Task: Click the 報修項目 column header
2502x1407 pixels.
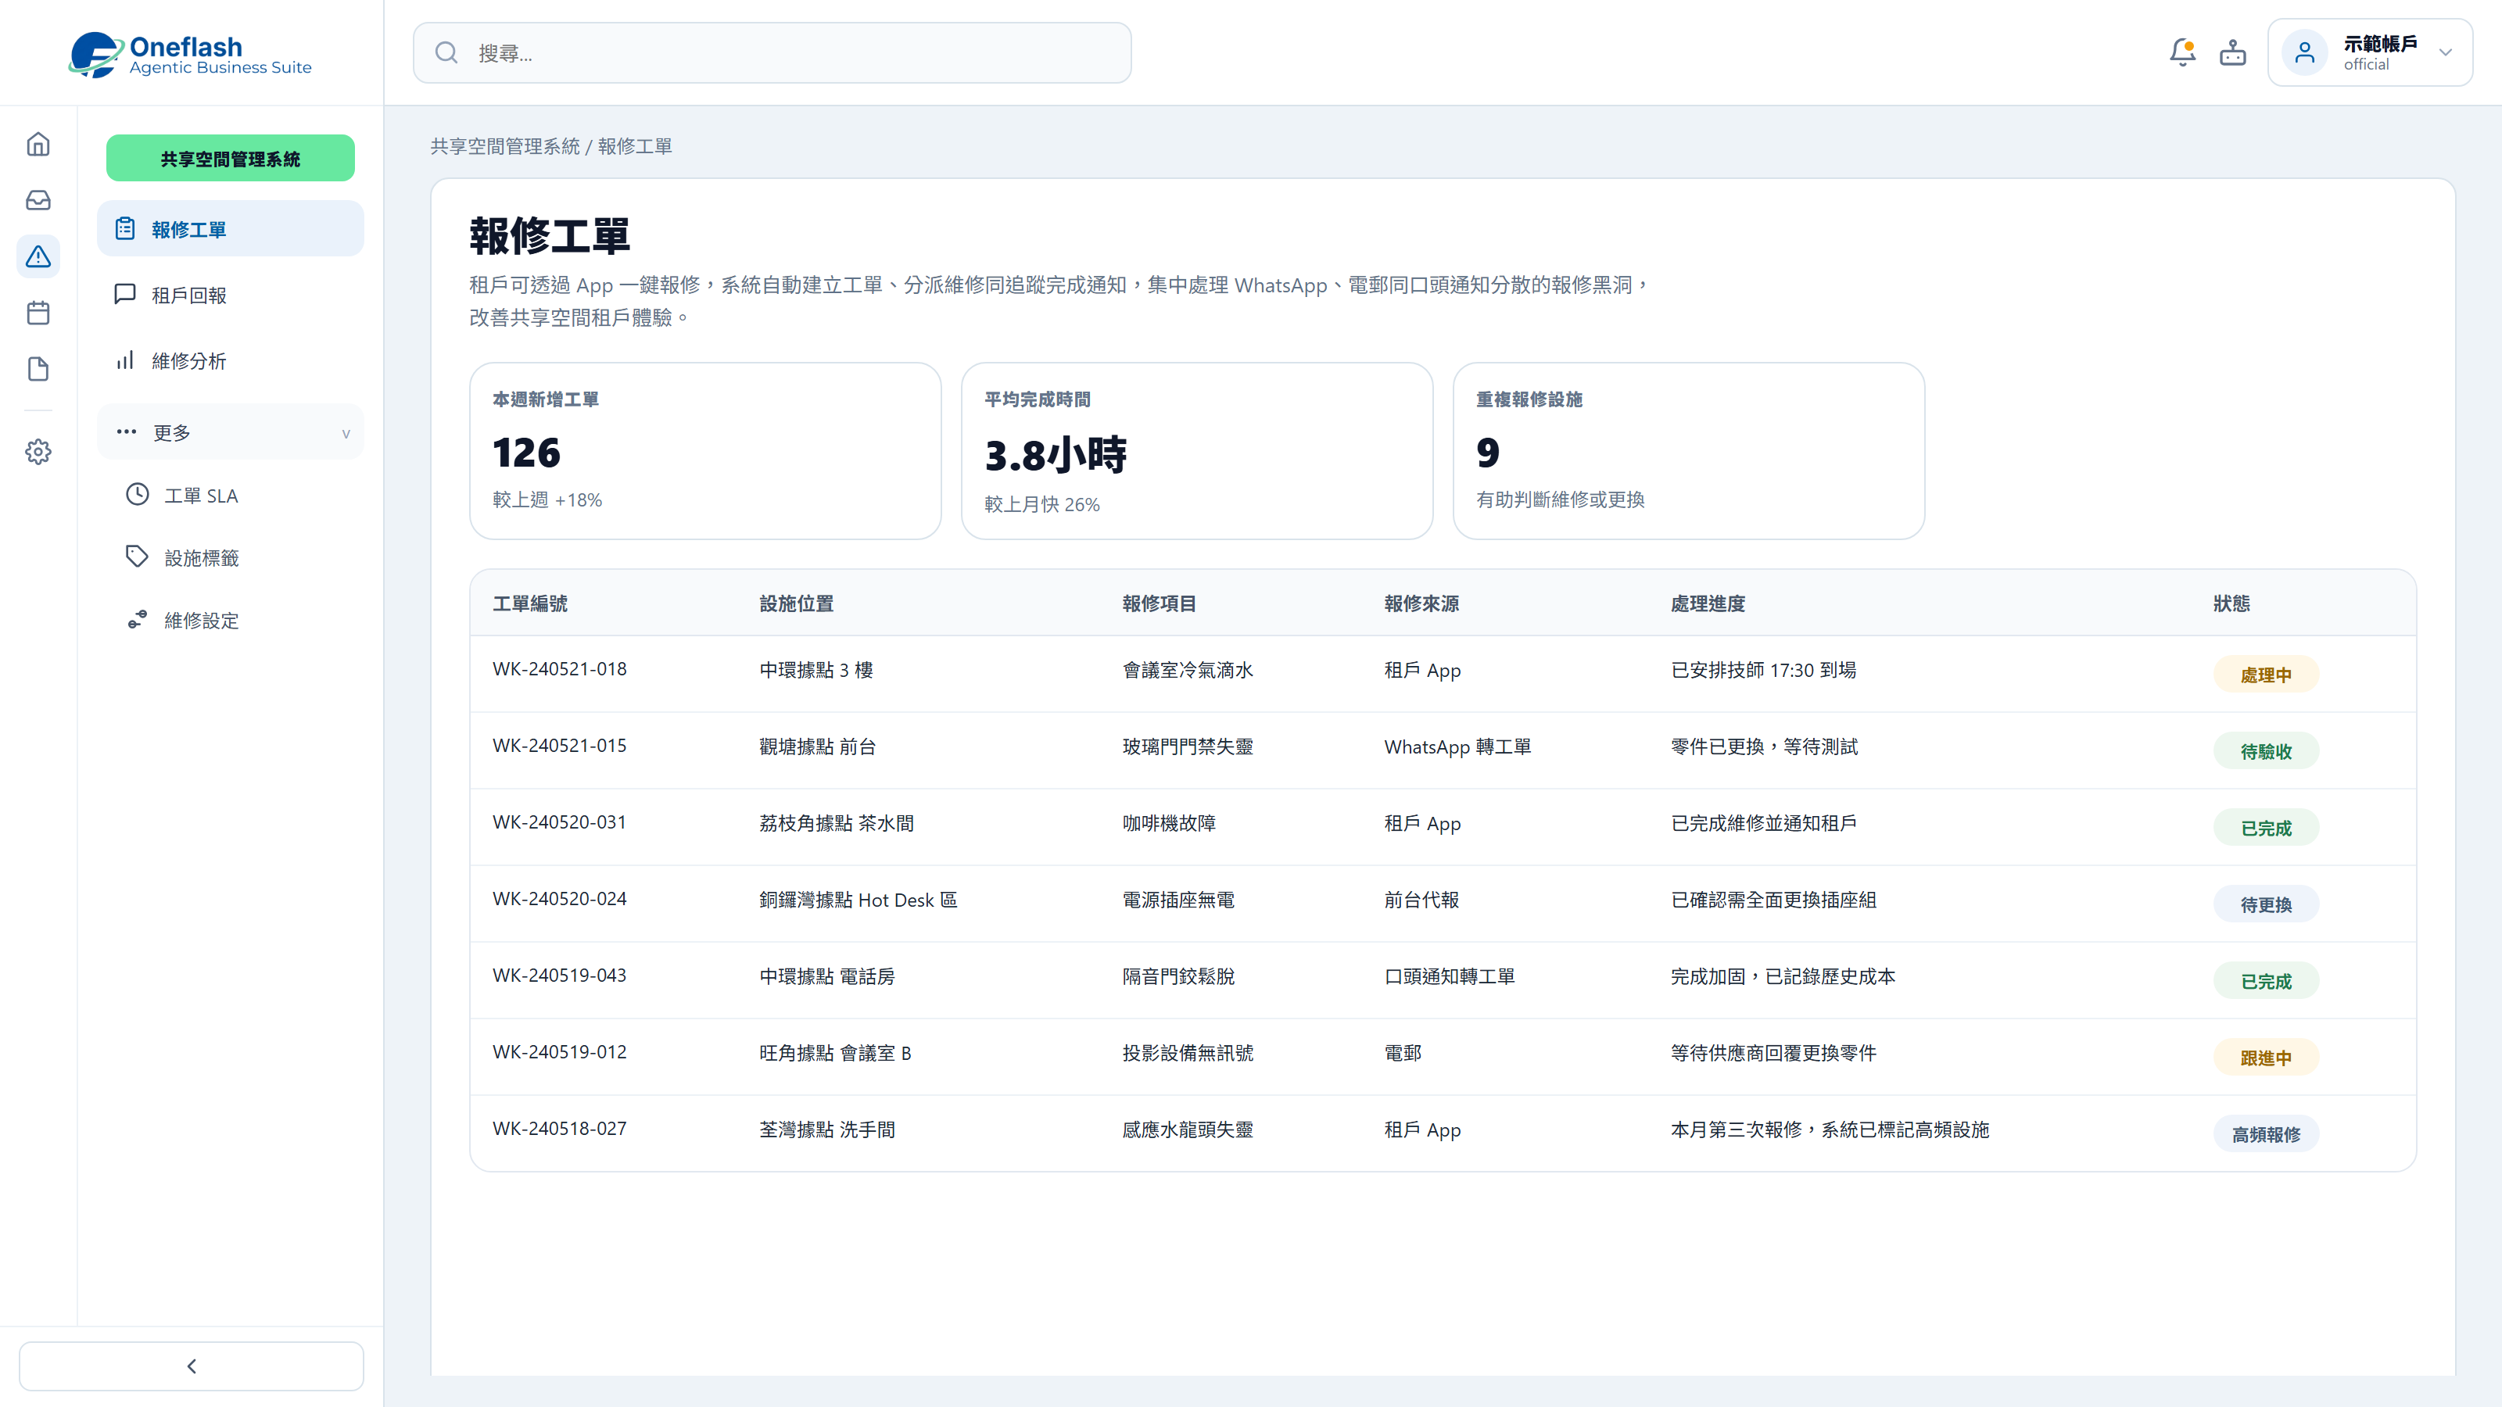Action: pos(1160,603)
